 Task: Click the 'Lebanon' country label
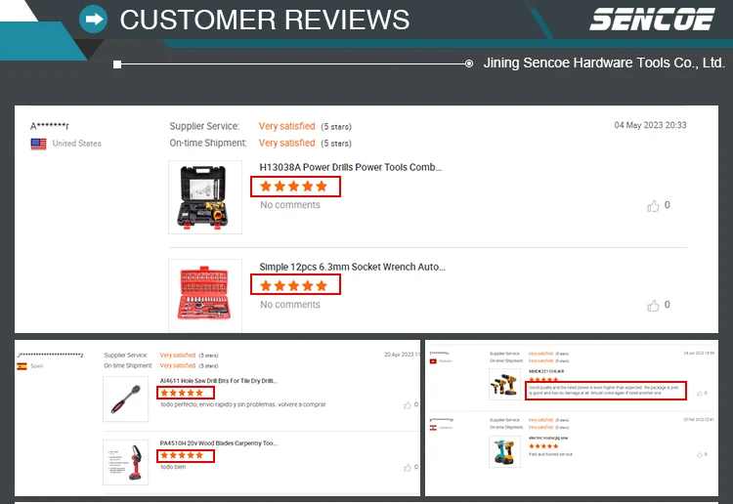pyautogui.click(x=446, y=428)
